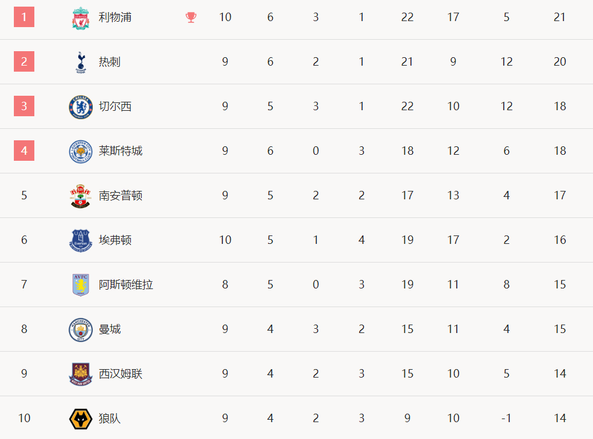
Task: Open the 热刺 team page link
Action: (x=109, y=61)
